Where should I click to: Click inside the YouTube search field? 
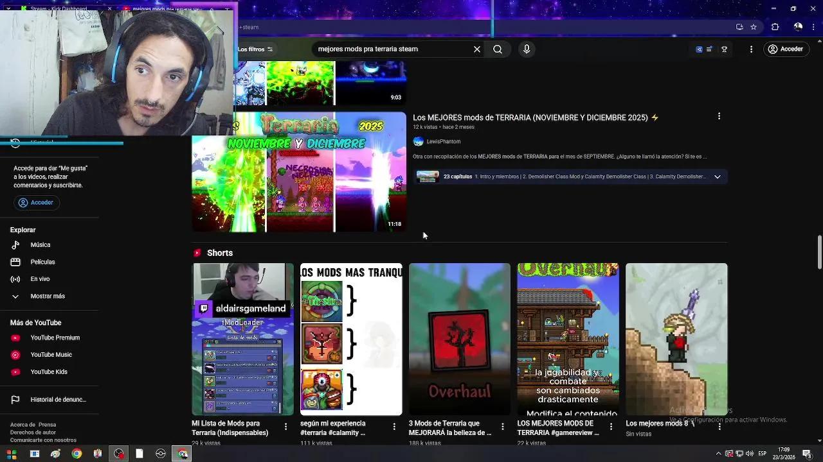click(392, 49)
